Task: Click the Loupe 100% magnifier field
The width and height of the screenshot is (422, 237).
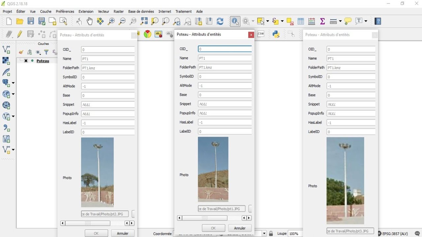Action: click(x=295, y=234)
